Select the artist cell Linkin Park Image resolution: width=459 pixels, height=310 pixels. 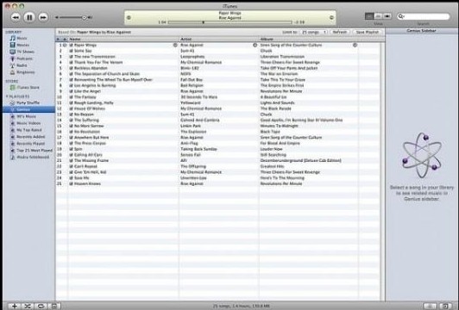click(191, 126)
